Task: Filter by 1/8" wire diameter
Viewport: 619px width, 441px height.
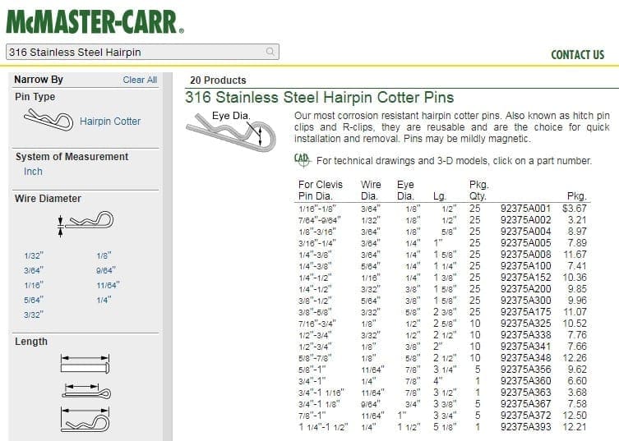Action: tap(104, 255)
